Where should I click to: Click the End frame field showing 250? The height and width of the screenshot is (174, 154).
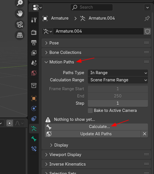pyautogui.click(x=118, y=96)
